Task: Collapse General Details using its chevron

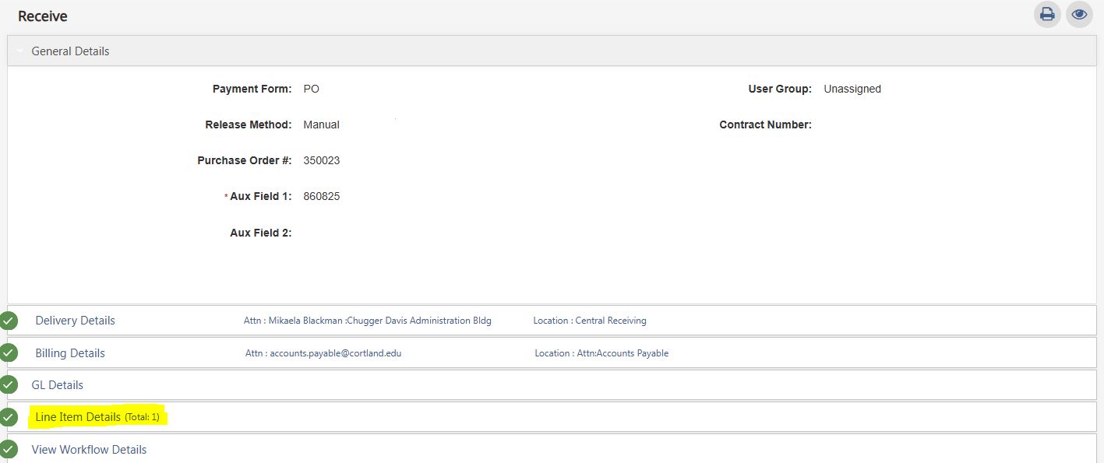Action: pos(19,51)
